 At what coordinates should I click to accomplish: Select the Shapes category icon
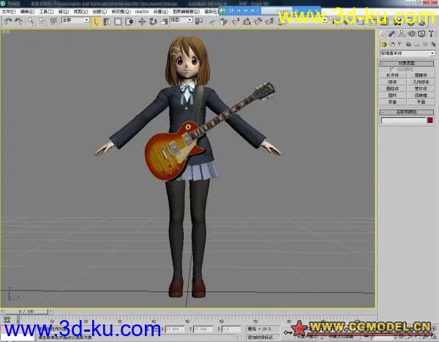click(391, 44)
